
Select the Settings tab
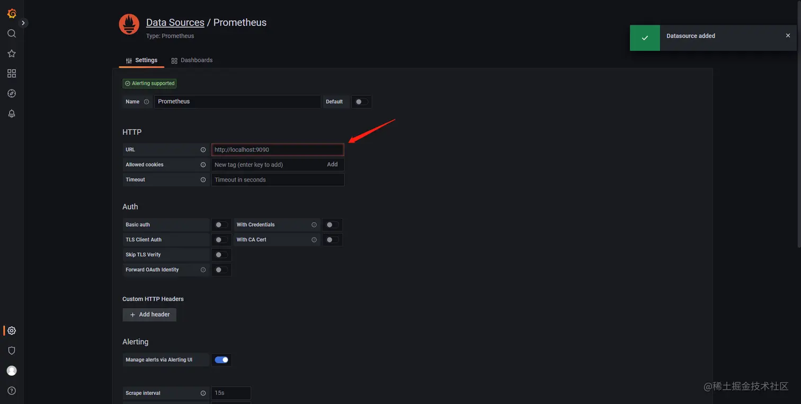141,60
